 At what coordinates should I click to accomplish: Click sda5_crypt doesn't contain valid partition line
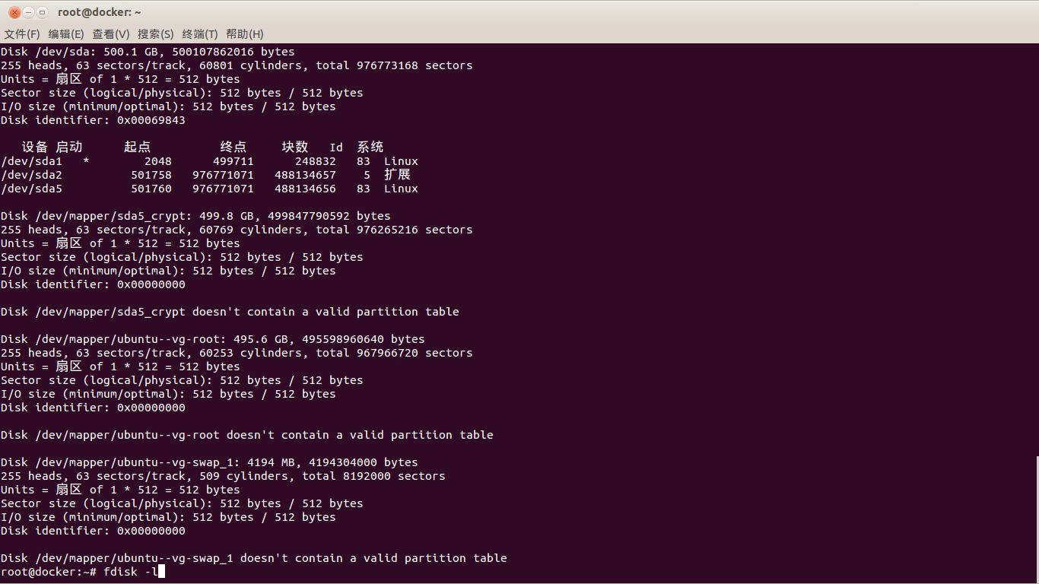click(x=230, y=312)
